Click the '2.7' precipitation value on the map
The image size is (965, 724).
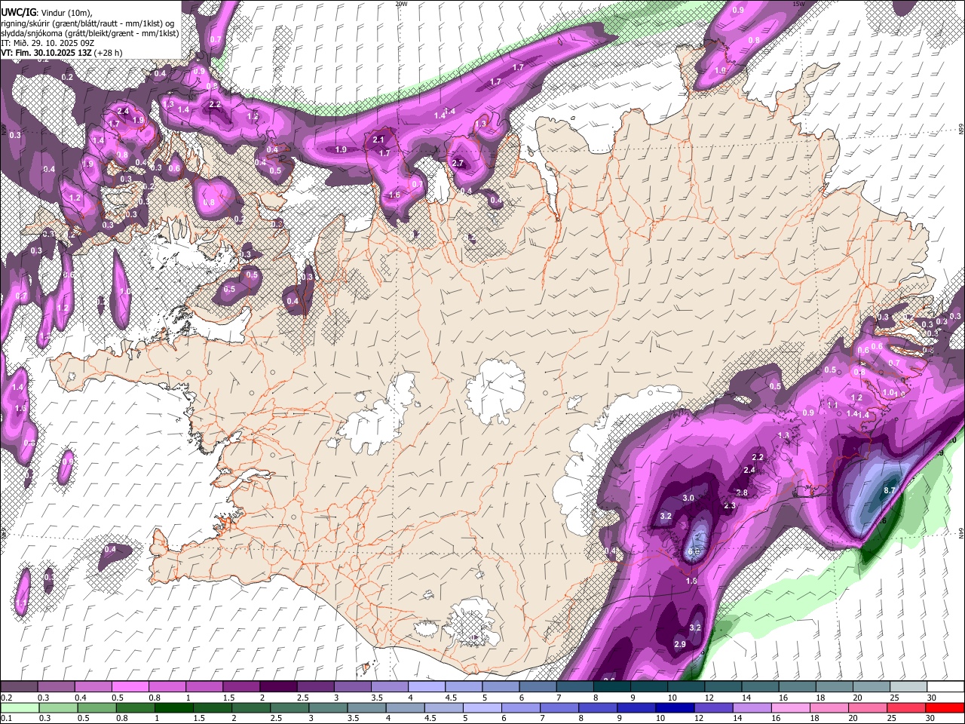click(458, 163)
